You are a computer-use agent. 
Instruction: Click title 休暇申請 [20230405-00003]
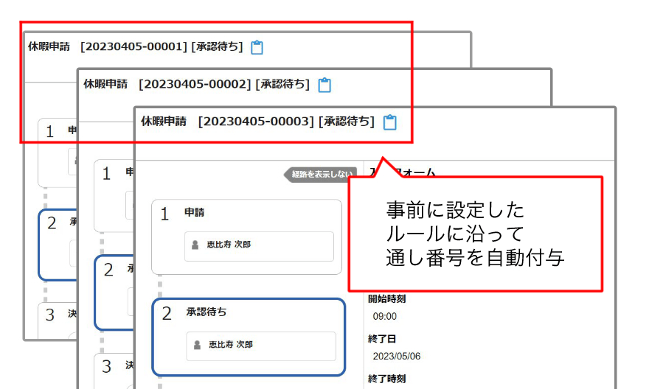point(228,121)
